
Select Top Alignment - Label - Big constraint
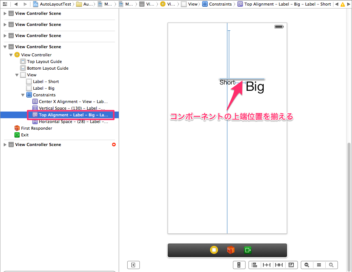[x=73, y=115]
